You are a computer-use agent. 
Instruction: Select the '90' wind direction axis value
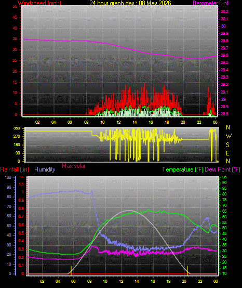click(18, 153)
